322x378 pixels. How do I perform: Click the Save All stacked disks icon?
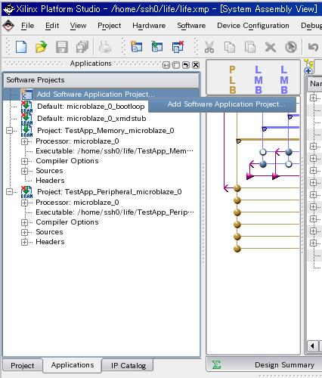(82, 47)
